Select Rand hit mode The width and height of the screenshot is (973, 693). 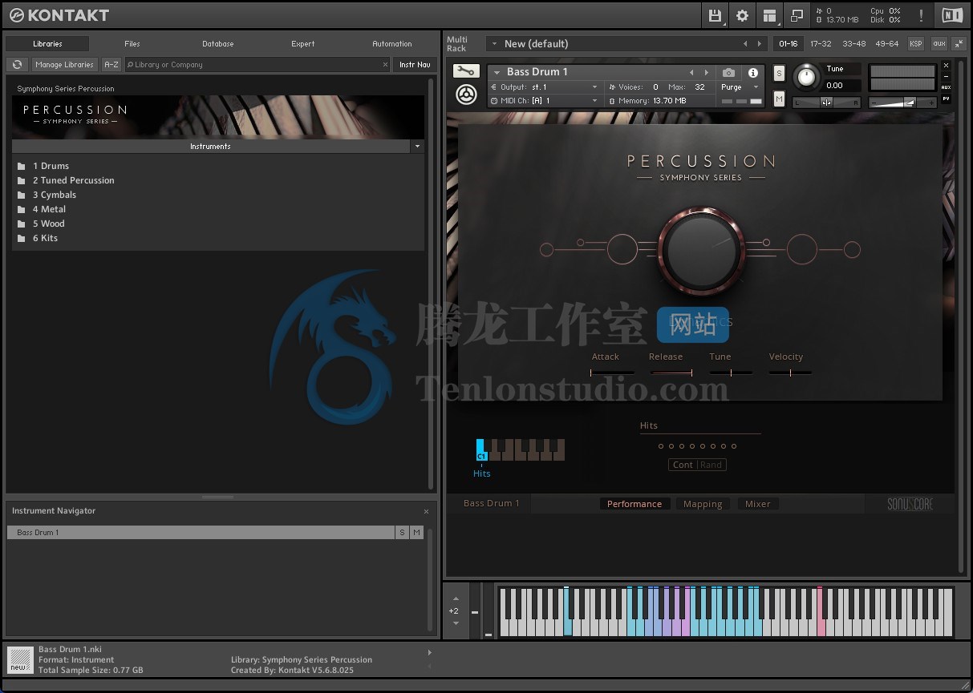pyautogui.click(x=712, y=465)
